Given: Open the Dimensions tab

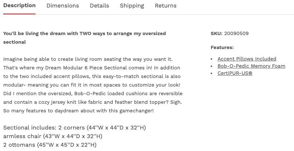Looking at the screenshot, I should coord(62,6).
